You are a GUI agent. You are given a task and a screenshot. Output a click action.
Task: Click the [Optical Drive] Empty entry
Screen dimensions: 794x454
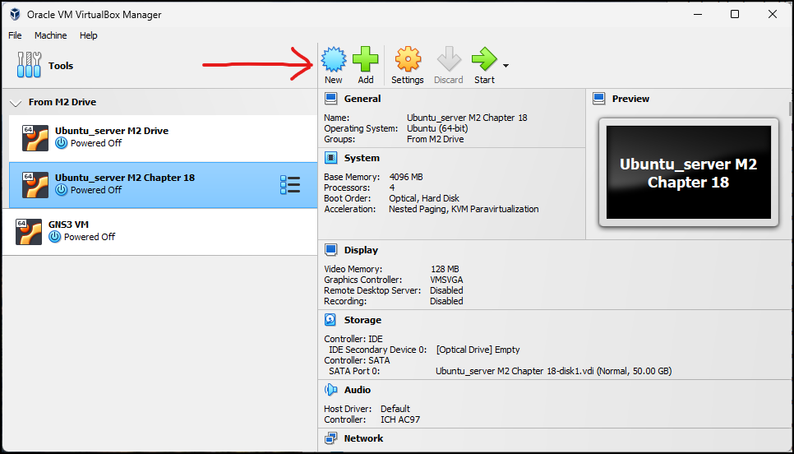pos(478,350)
